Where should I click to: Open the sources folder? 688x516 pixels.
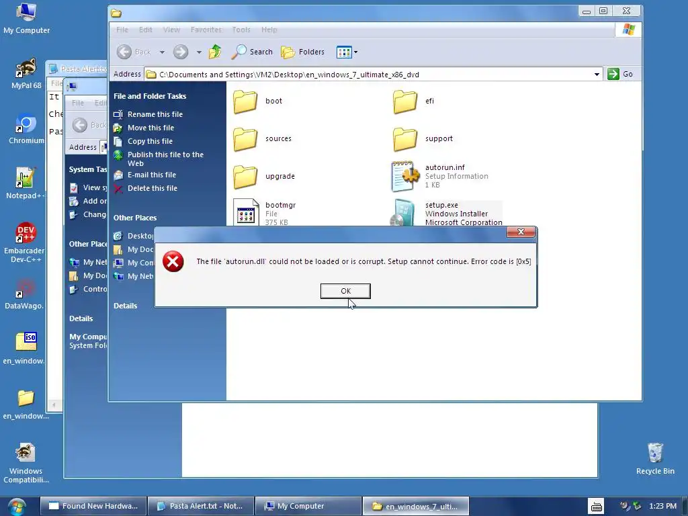[245, 139]
